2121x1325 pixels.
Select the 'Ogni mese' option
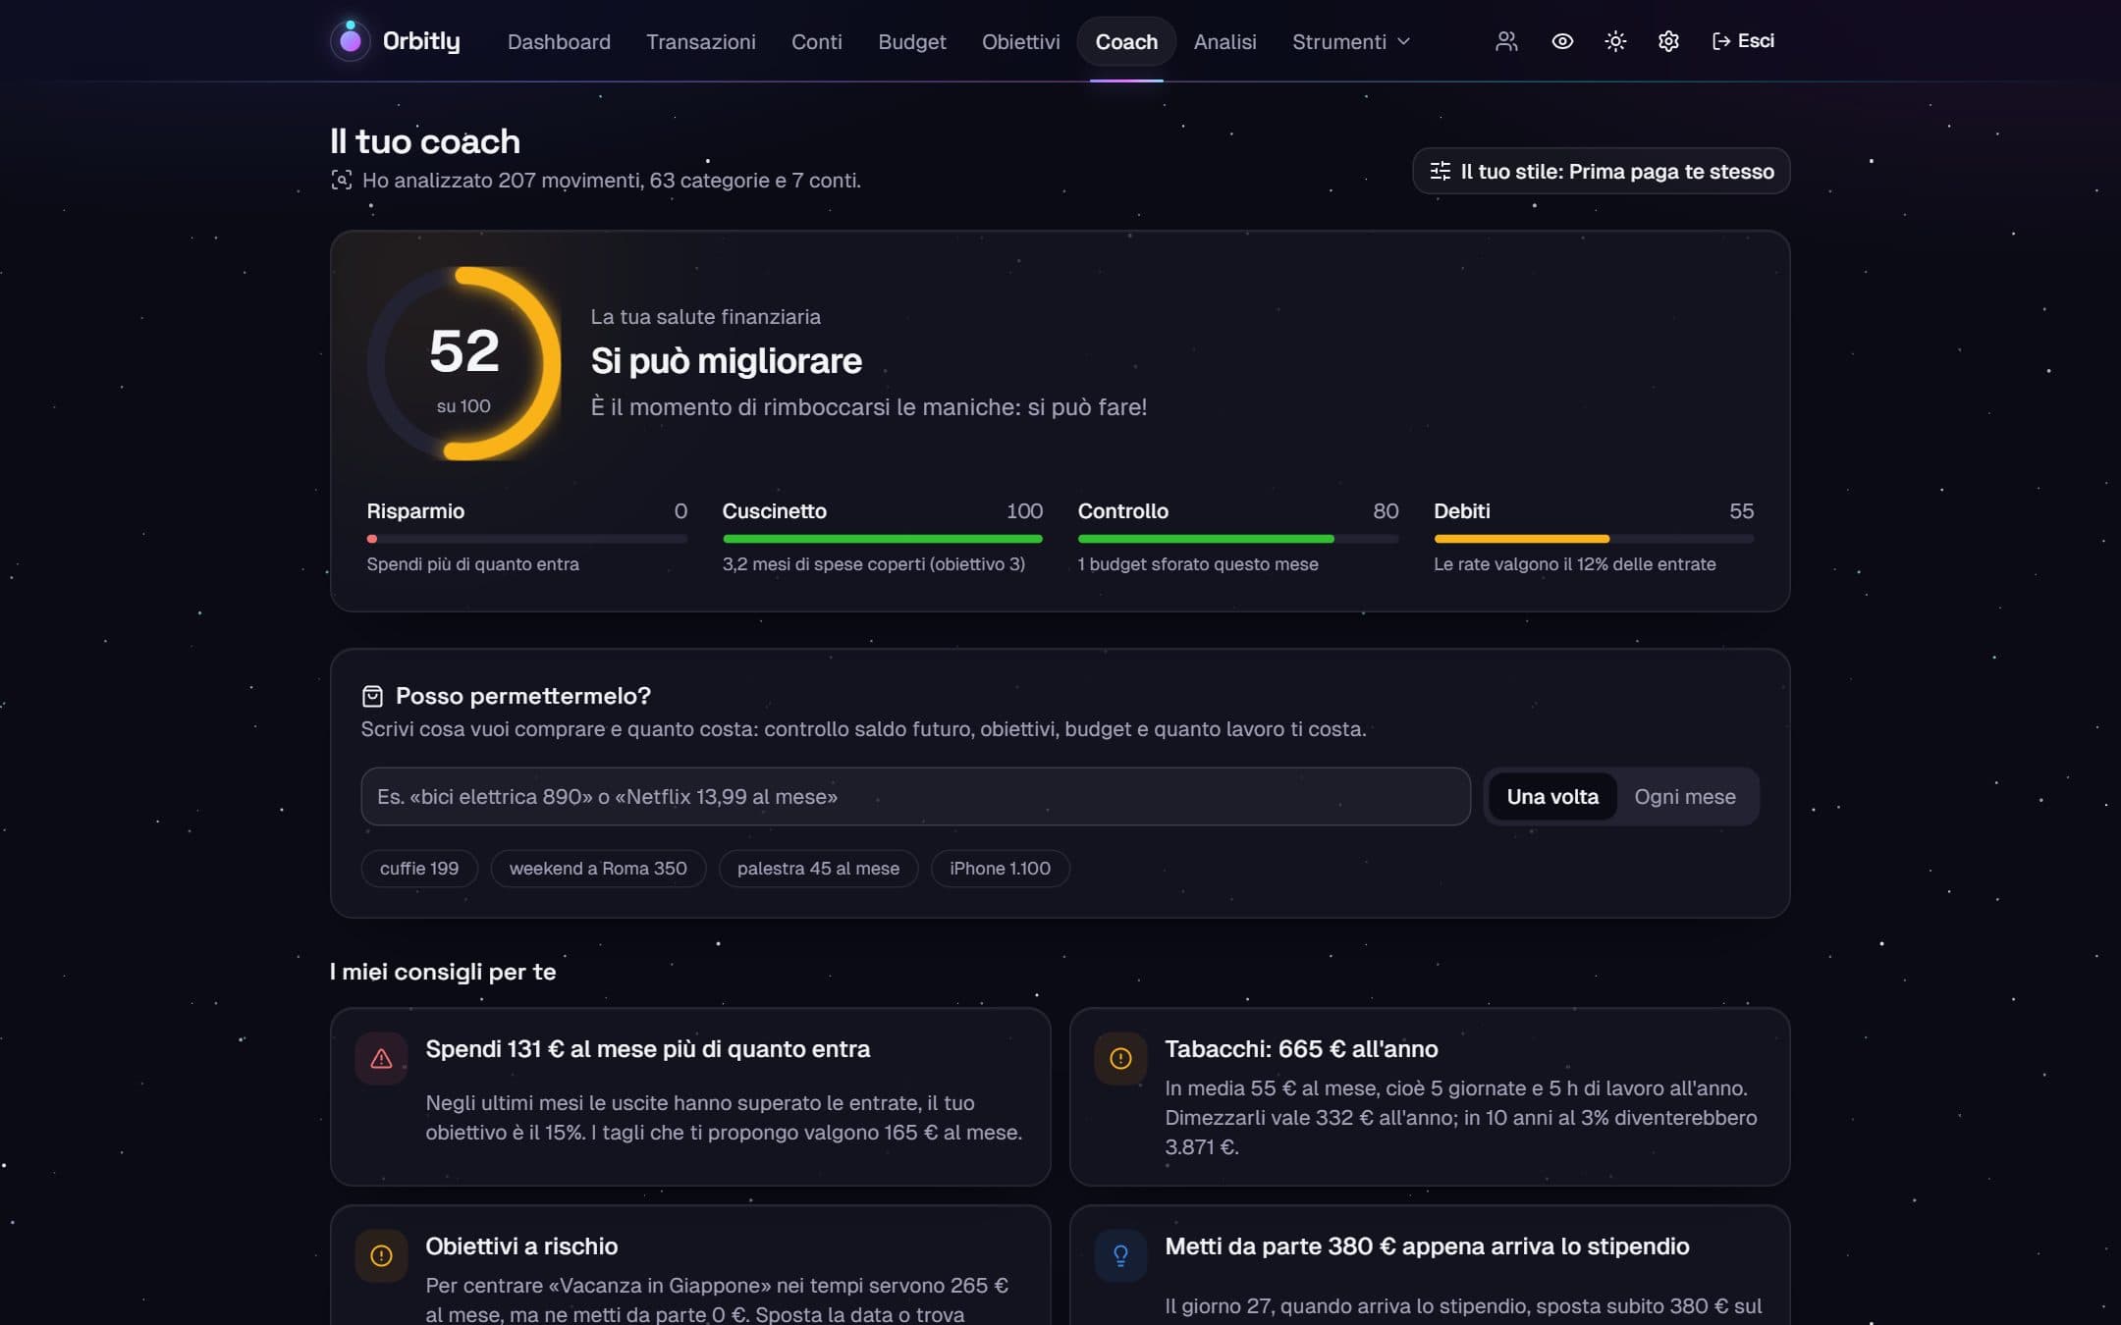point(1685,796)
